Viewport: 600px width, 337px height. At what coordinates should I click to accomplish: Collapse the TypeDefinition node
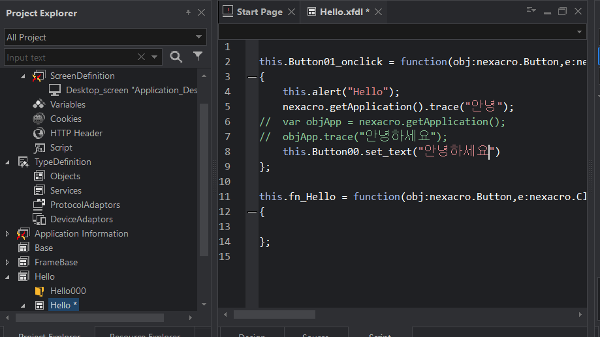click(7, 162)
